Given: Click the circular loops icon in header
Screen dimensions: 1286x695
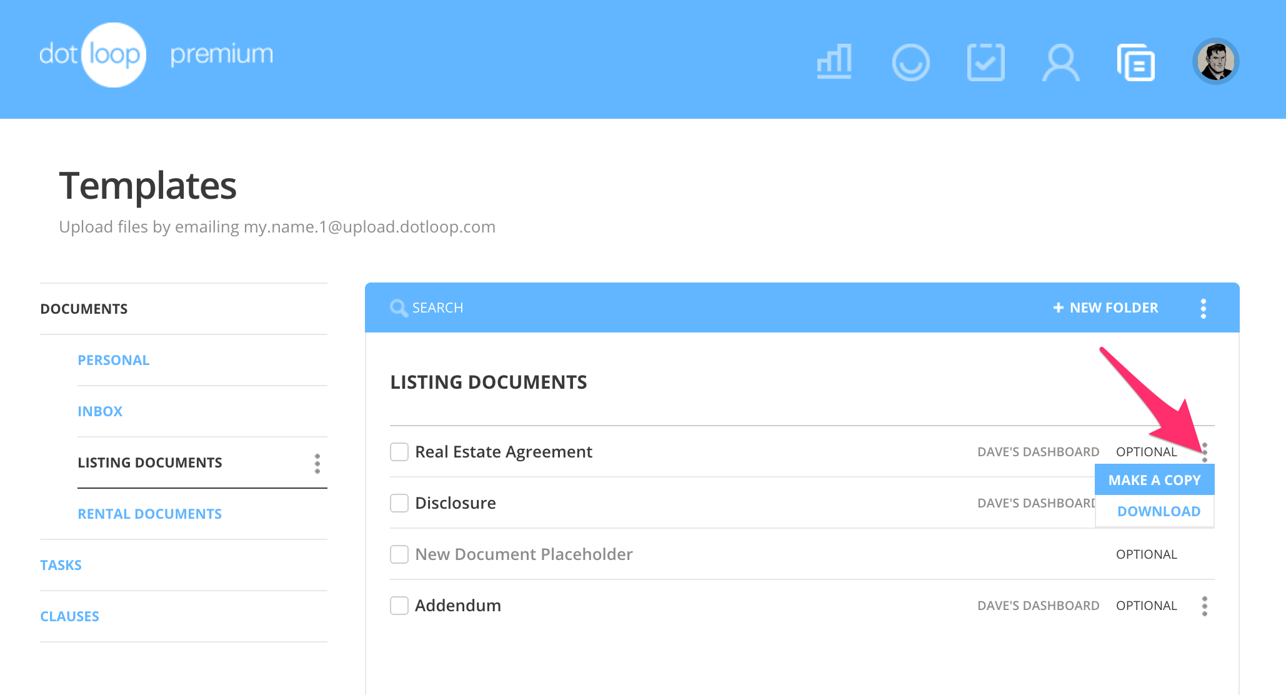Looking at the screenshot, I should [910, 62].
